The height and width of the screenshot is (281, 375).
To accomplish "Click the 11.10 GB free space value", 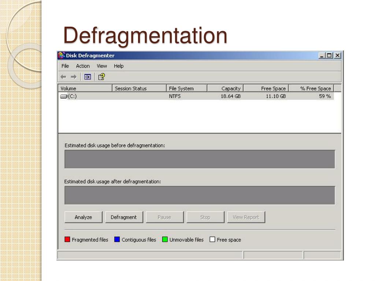I will (276, 96).
